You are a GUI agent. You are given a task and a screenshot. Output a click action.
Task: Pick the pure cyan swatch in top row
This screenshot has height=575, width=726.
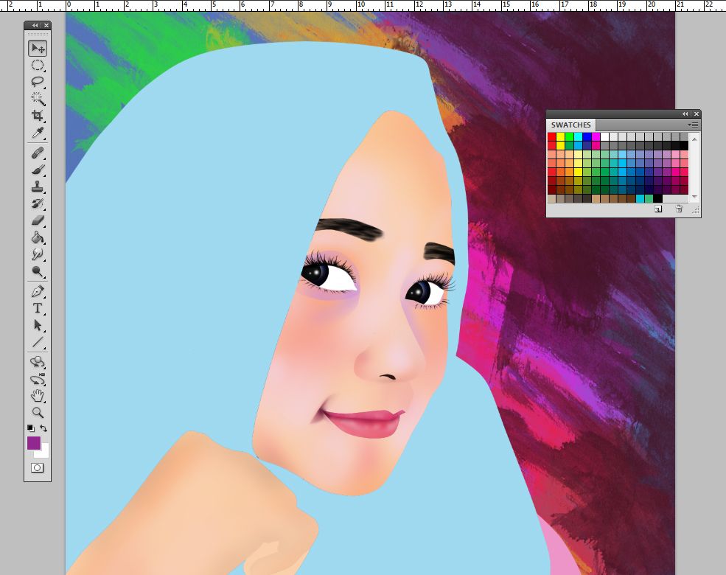(579, 136)
